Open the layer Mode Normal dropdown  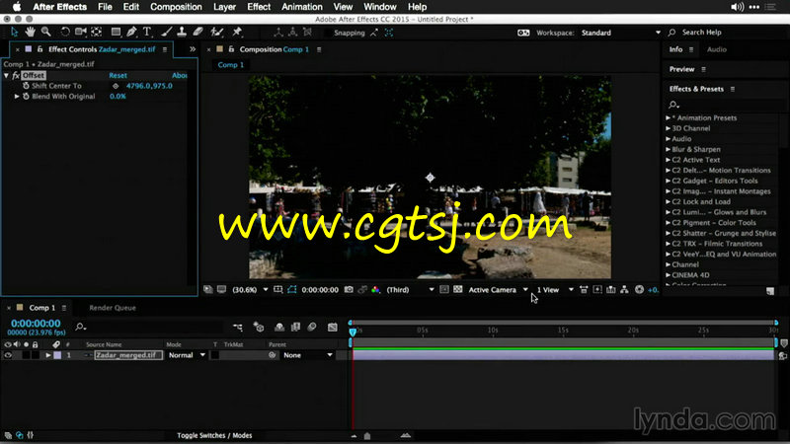186,355
